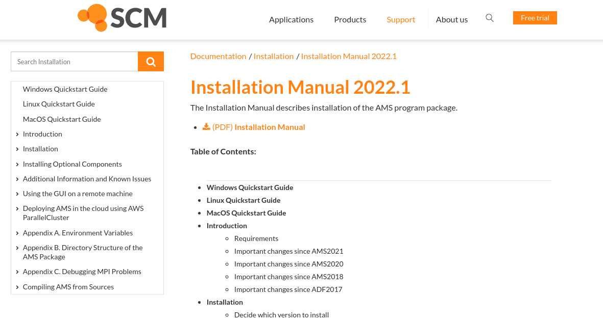Click the Free trial button

pyautogui.click(x=535, y=18)
